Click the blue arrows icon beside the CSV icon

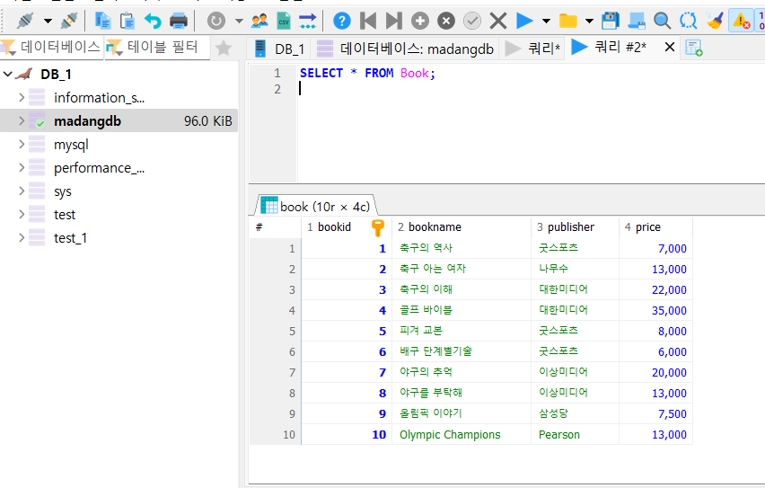tap(307, 21)
